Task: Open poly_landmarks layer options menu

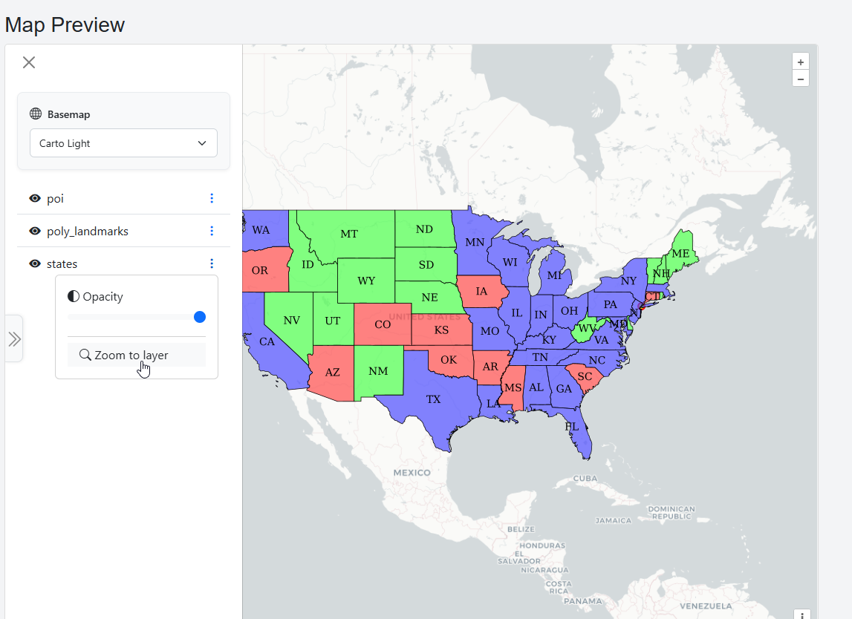Action: (212, 231)
